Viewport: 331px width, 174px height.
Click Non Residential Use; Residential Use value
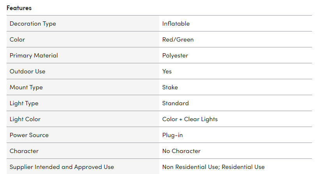point(213,167)
